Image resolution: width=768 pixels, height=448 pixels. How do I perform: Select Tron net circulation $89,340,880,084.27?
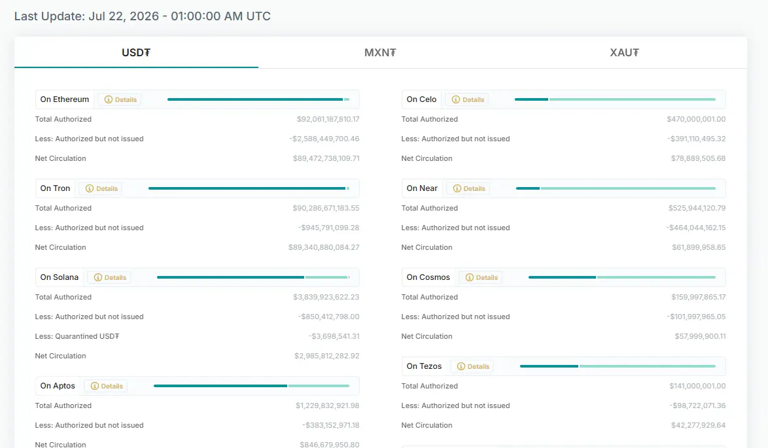click(x=324, y=248)
